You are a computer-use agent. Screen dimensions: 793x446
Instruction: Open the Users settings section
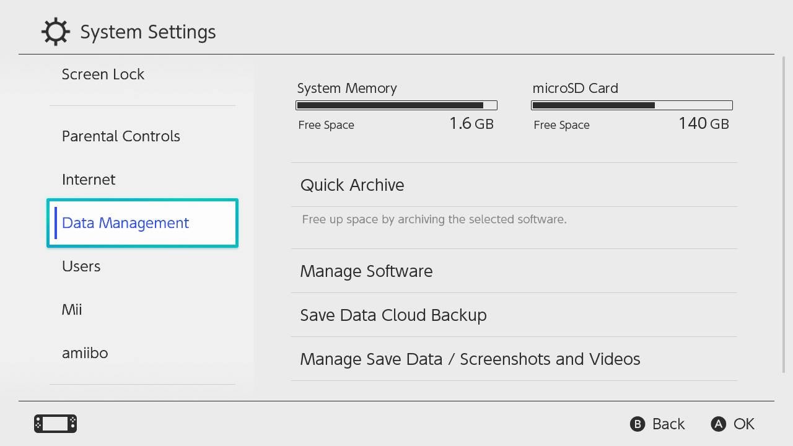pos(81,266)
